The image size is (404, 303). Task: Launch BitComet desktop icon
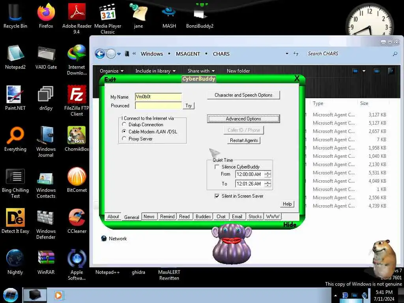coord(77,180)
